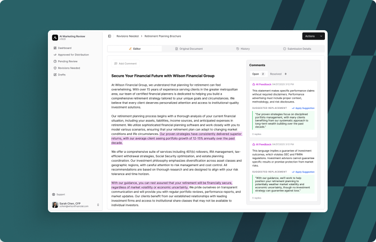Click the Add Comment button
This screenshot has width=376, height=242.
tap(125, 63)
